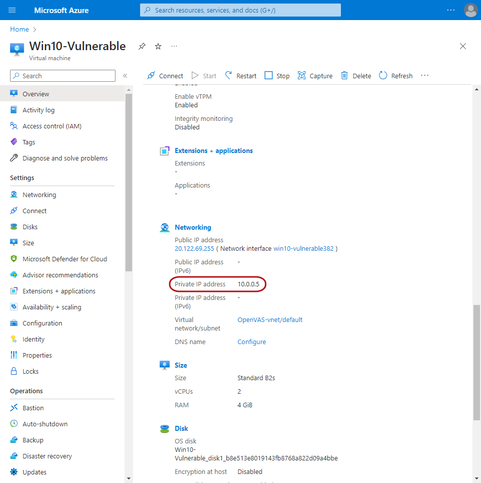The image size is (481, 483).
Task: Select the Standard B2s size value
Action: pyautogui.click(x=256, y=378)
